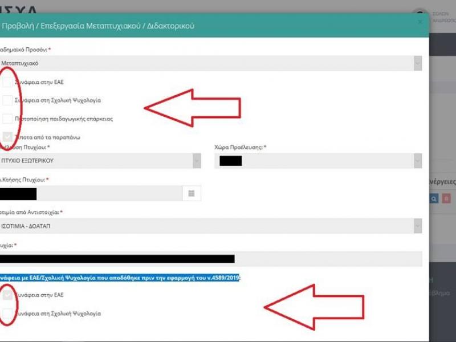Enable Πιστοποίηση παιδαγωγικής επάρκειας checkbox
The image size is (456, 342).
[x=7, y=119]
